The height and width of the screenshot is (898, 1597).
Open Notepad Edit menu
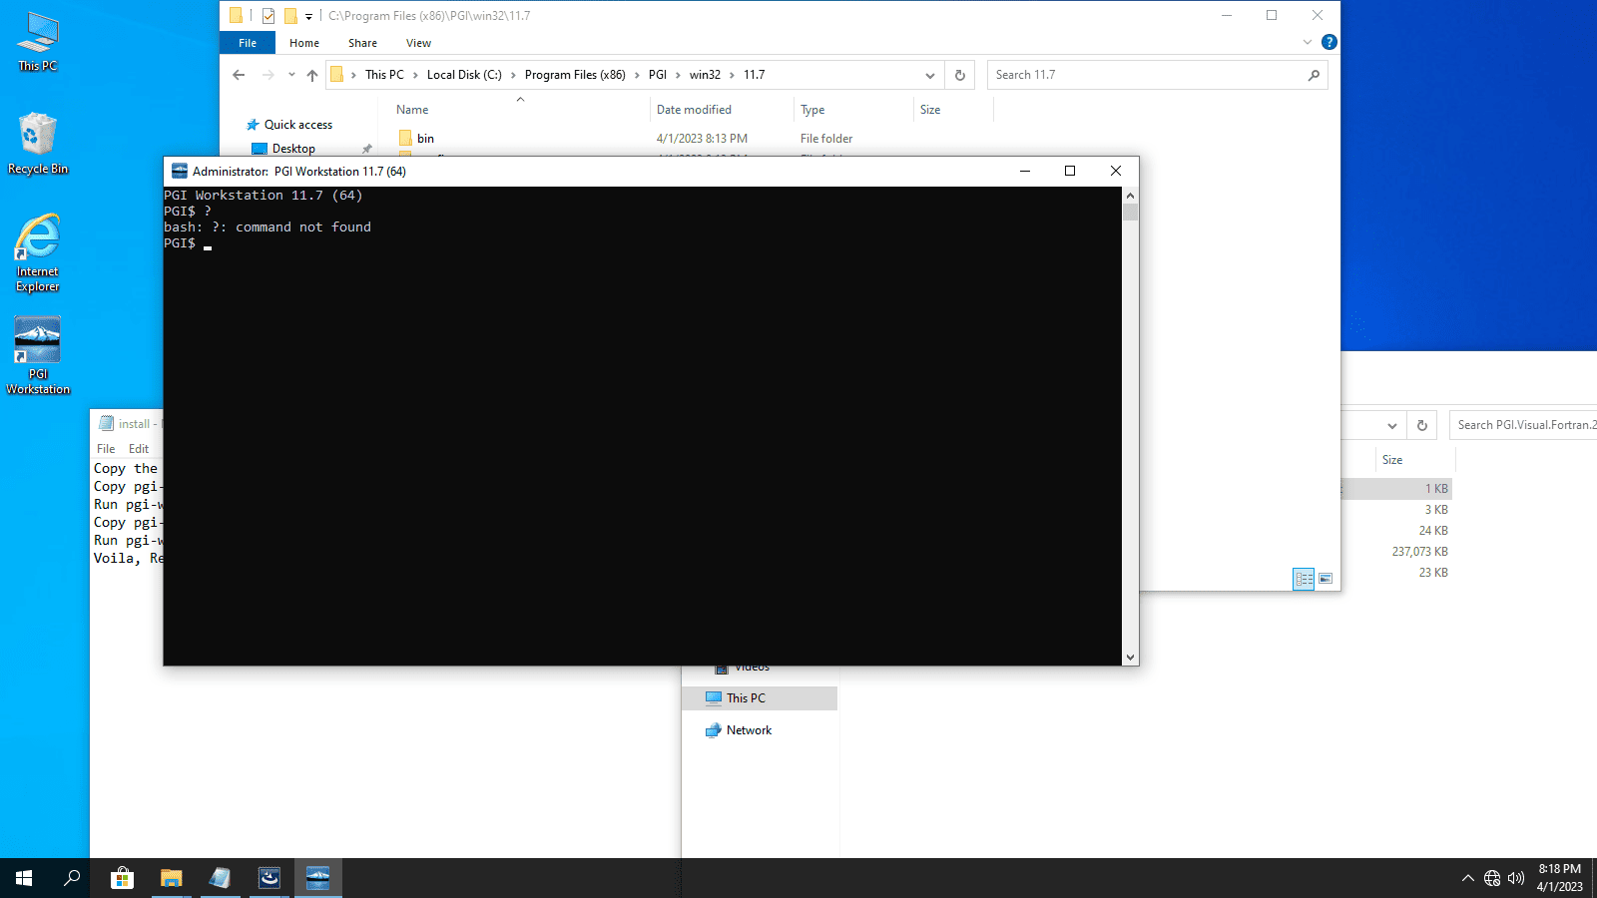coord(139,449)
